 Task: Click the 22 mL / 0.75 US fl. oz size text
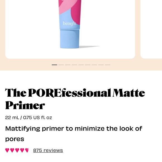(28, 118)
